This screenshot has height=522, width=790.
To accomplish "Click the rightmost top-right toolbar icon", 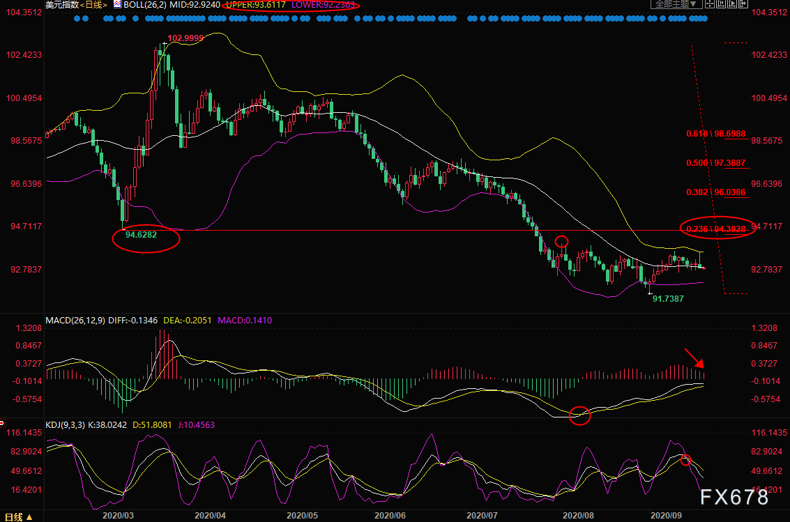I will coord(742,4).
